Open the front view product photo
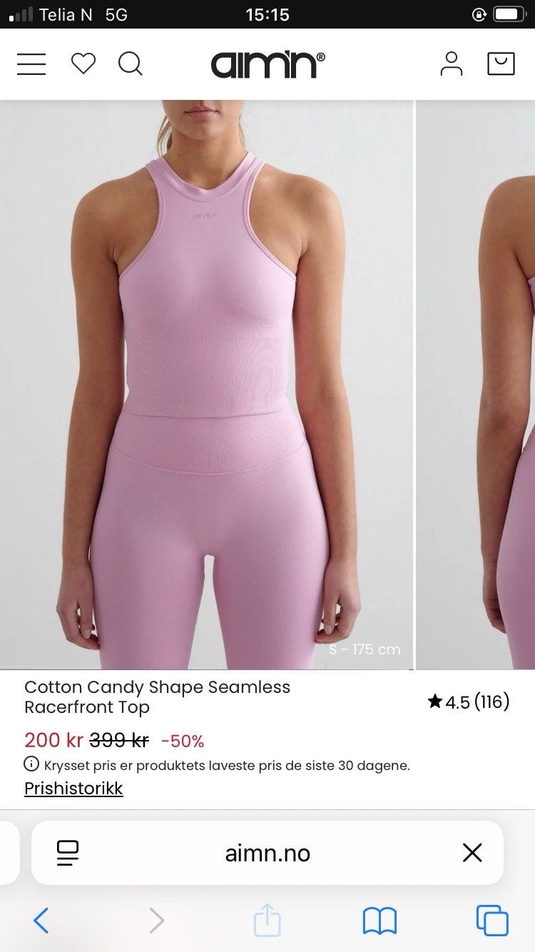 click(207, 385)
